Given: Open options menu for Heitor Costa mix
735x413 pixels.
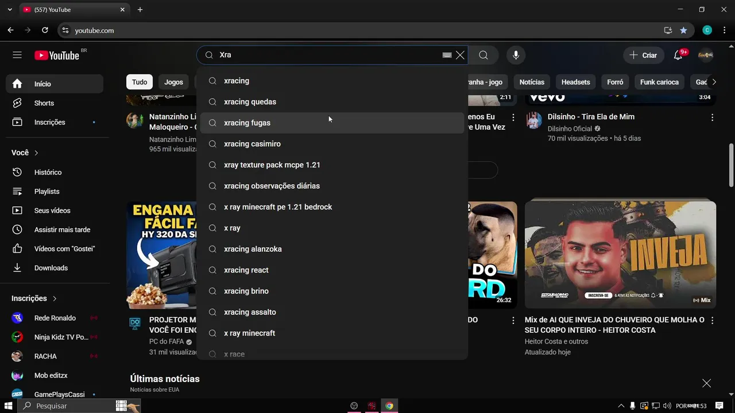Looking at the screenshot, I should point(712,320).
